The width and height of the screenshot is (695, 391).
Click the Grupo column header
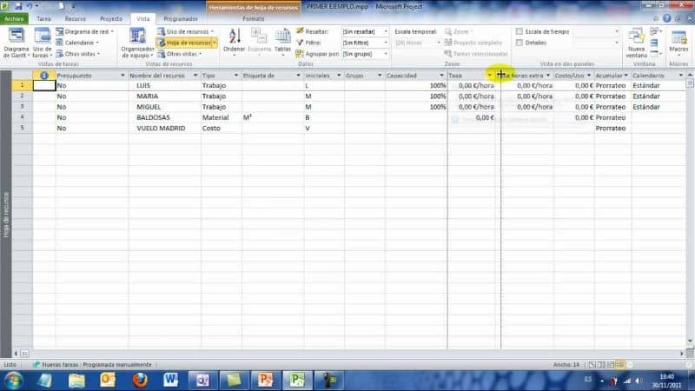pos(364,76)
